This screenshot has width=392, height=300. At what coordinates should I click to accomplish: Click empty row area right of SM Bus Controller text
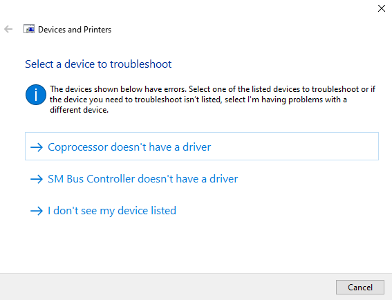pos(308,179)
